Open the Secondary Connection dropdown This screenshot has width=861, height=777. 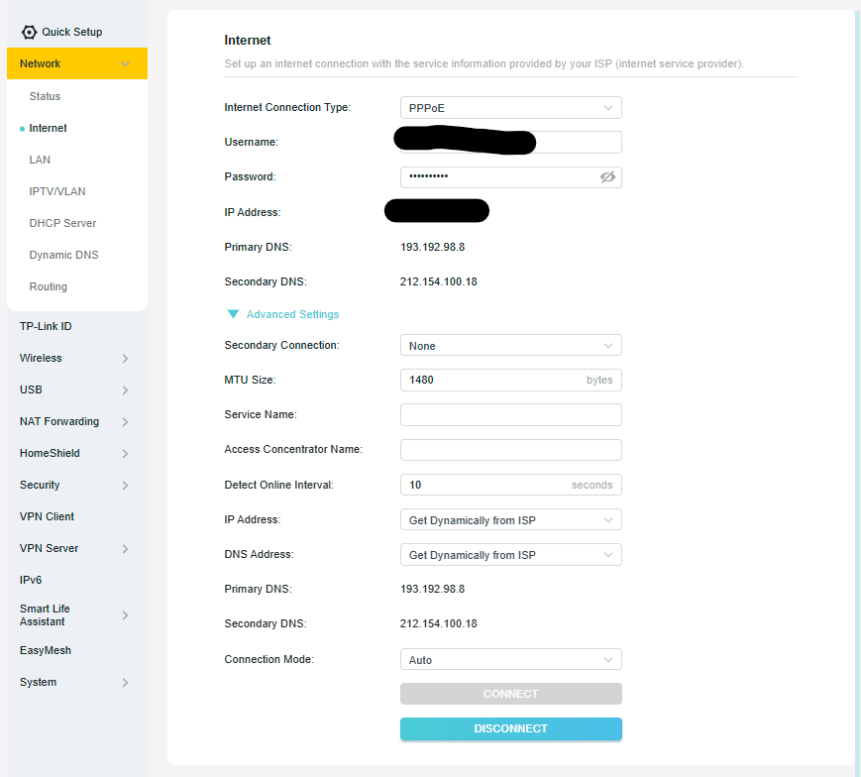[x=510, y=346]
